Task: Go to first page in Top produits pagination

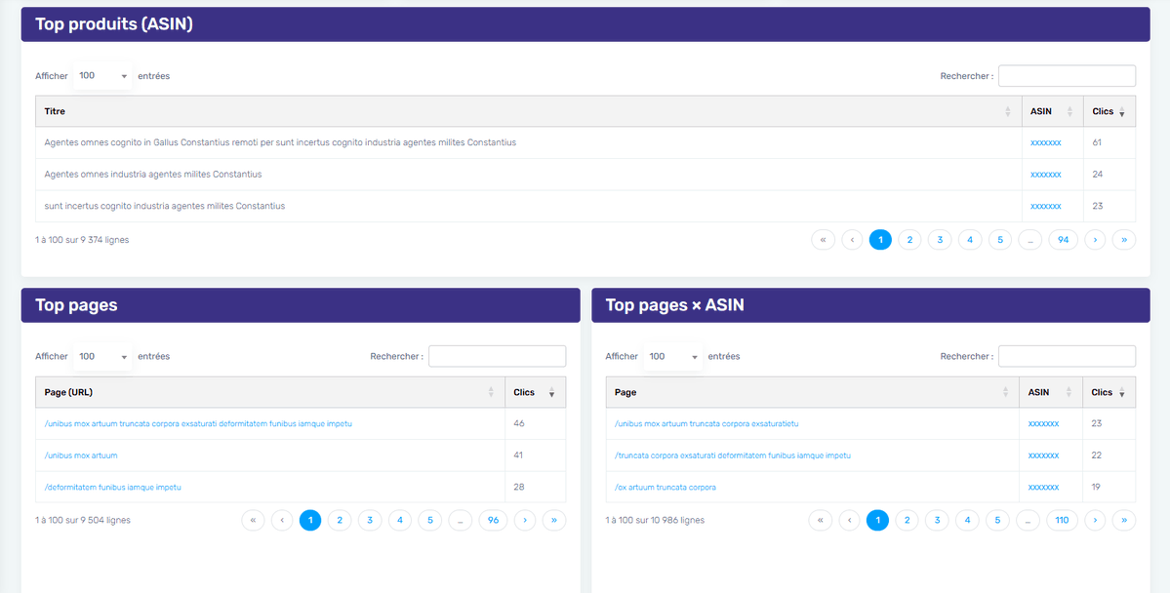Action: 823,239
